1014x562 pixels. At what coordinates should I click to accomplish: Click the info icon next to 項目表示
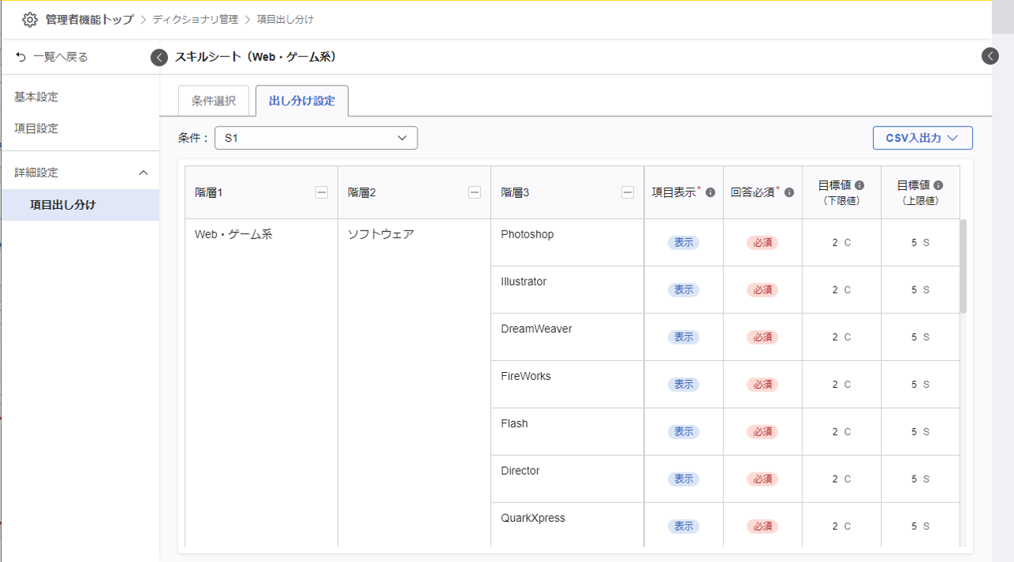(711, 192)
